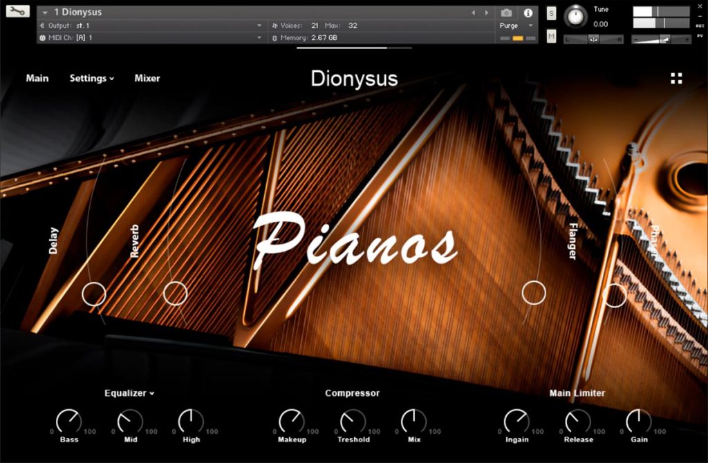Click the Equalizer High knob
Image resolution: width=708 pixels, height=463 pixels.
pos(191,422)
